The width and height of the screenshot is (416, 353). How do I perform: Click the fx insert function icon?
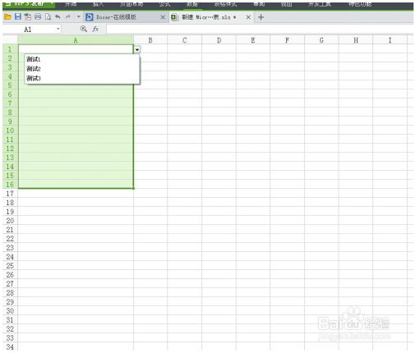[x=95, y=29]
